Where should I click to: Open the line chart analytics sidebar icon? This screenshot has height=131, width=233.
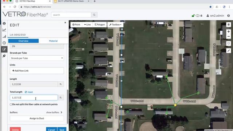pyautogui.click(x=4, y=30)
